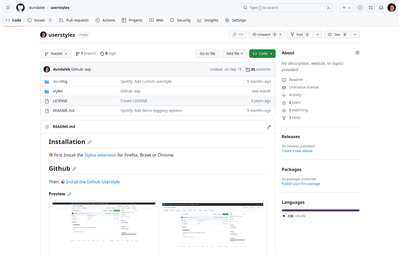Open the issues icon in header
Screen dimensions: 399x254
tap(360, 8)
